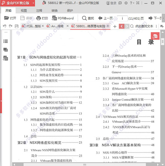This screenshot has height=166, width=165.
Task: Click the page number input field
Action: (x=122, y=18)
